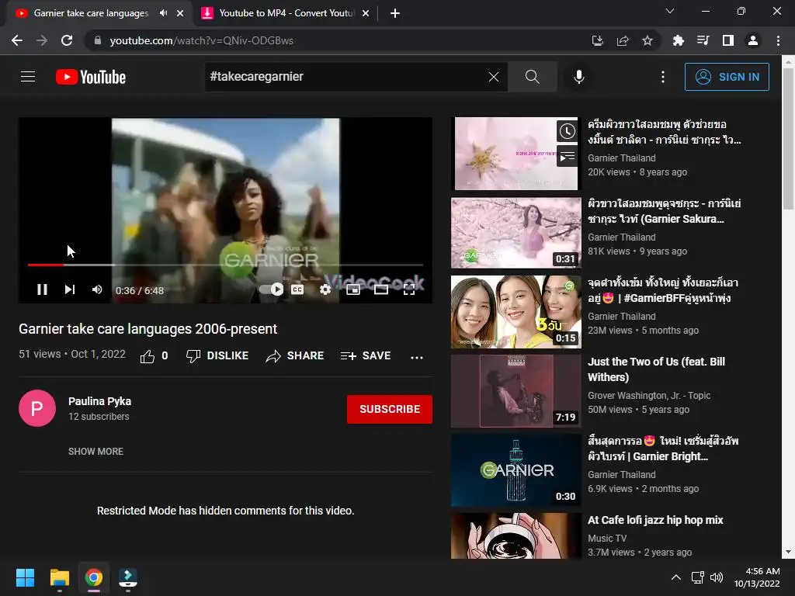Expand description with SHOW MORE
The height and width of the screenshot is (596, 795).
(95, 451)
